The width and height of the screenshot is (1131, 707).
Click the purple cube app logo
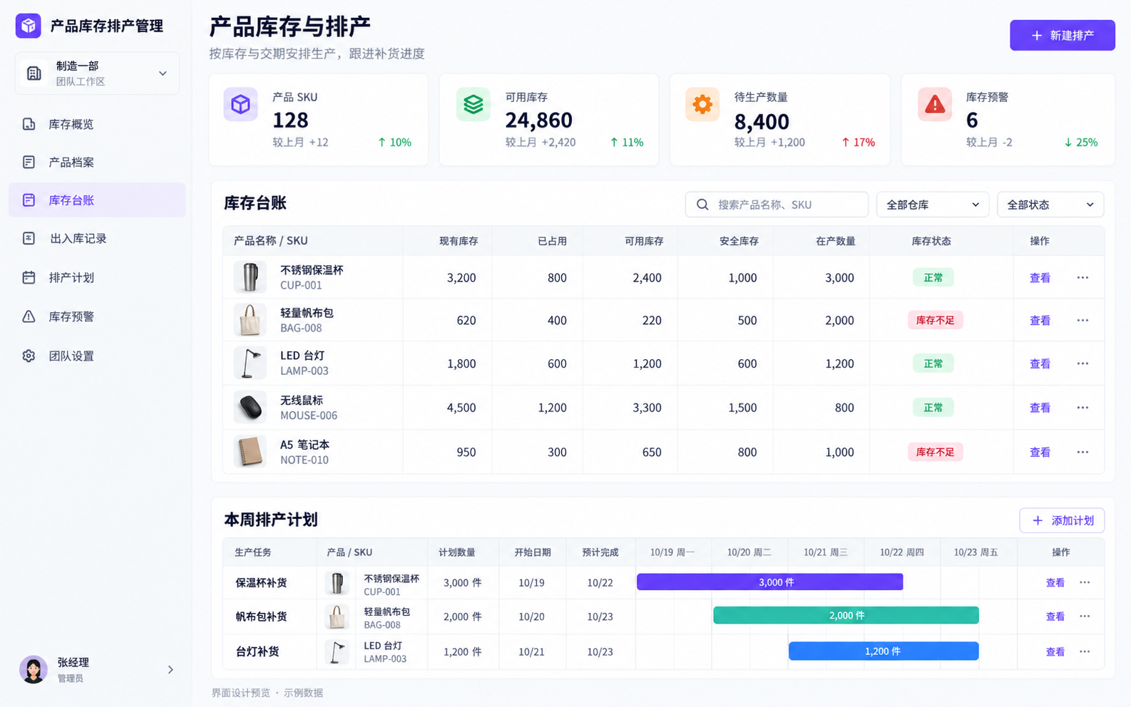click(x=29, y=26)
